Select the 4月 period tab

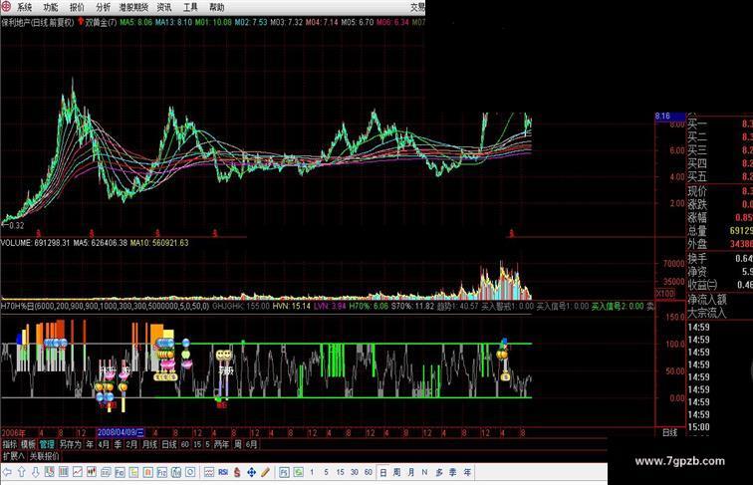pyautogui.click(x=104, y=444)
